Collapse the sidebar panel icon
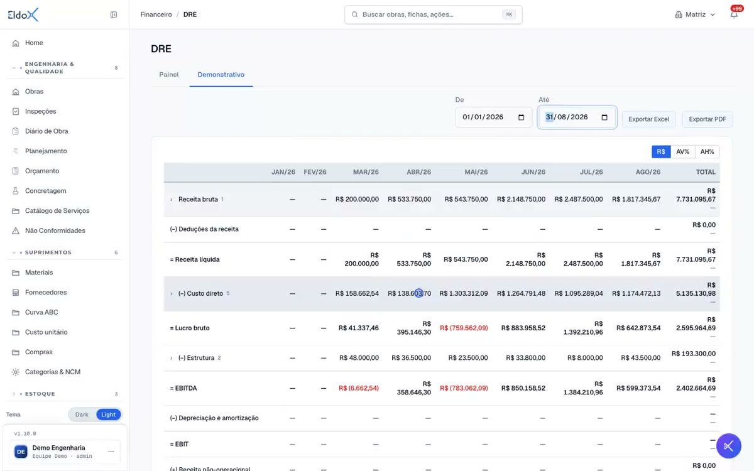Viewport: 754px width, 471px height. tap(114, 14)
